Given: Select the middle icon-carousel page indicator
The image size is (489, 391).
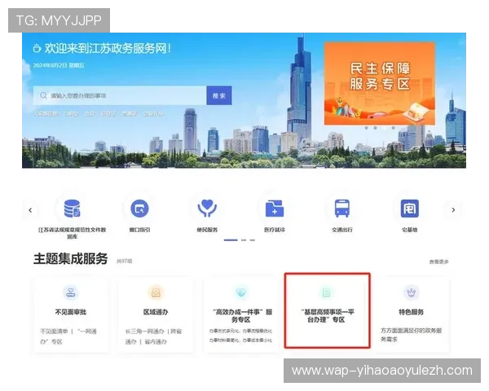Looking at the screenshot, I should (x=244, y=240).
